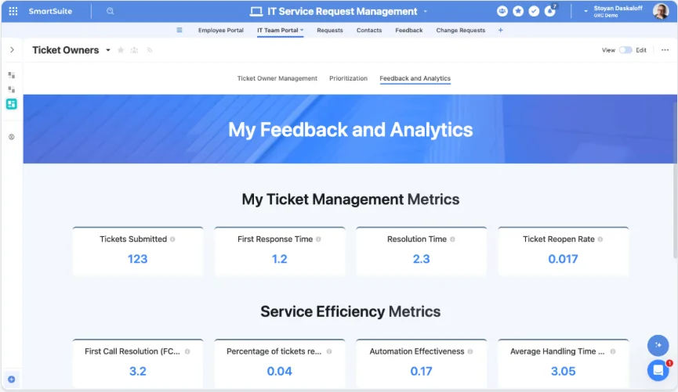Open the three-dot more options menu
The image size is (678, 392).
(x=665, y=50)
